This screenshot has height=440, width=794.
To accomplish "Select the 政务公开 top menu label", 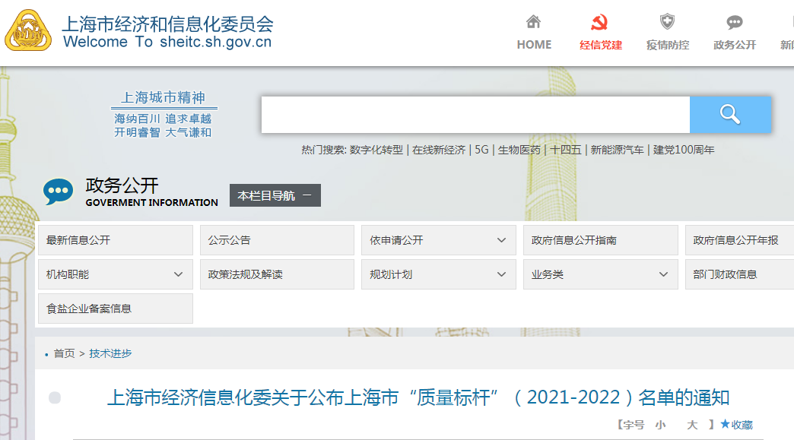I will [734, 45].
